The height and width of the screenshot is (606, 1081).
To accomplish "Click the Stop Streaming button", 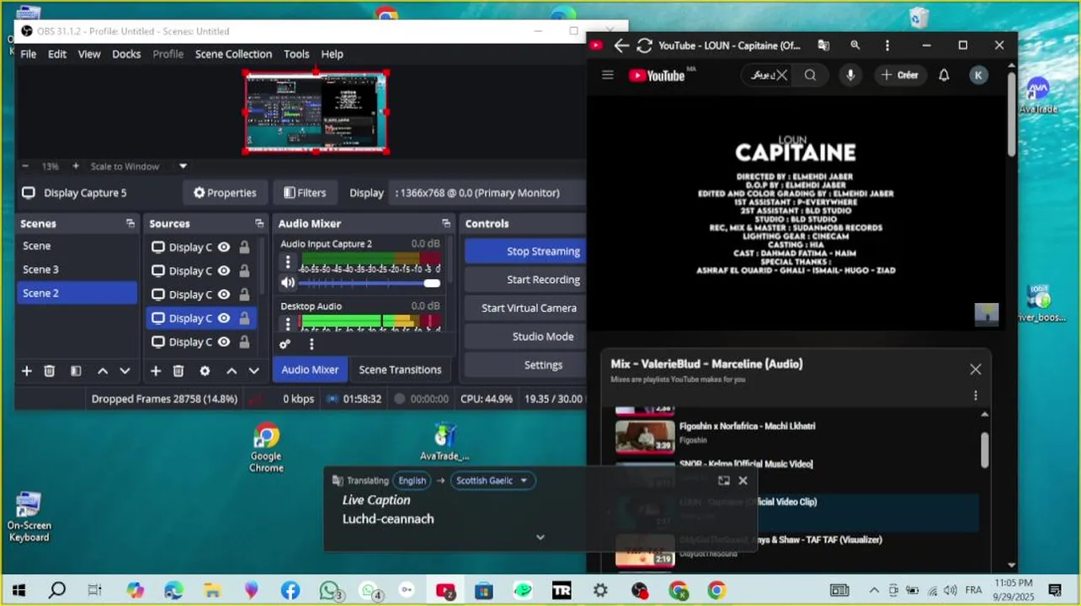I will coord(525,251).
